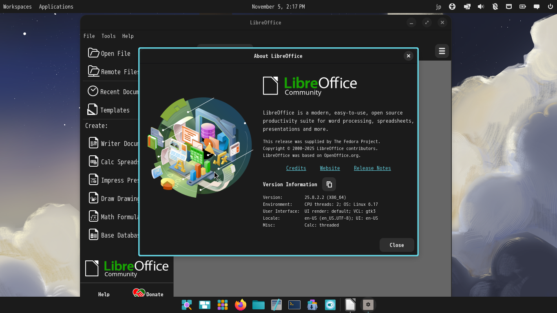
Task: Open the Release Notes link
Action: click(x=372, y=168)
